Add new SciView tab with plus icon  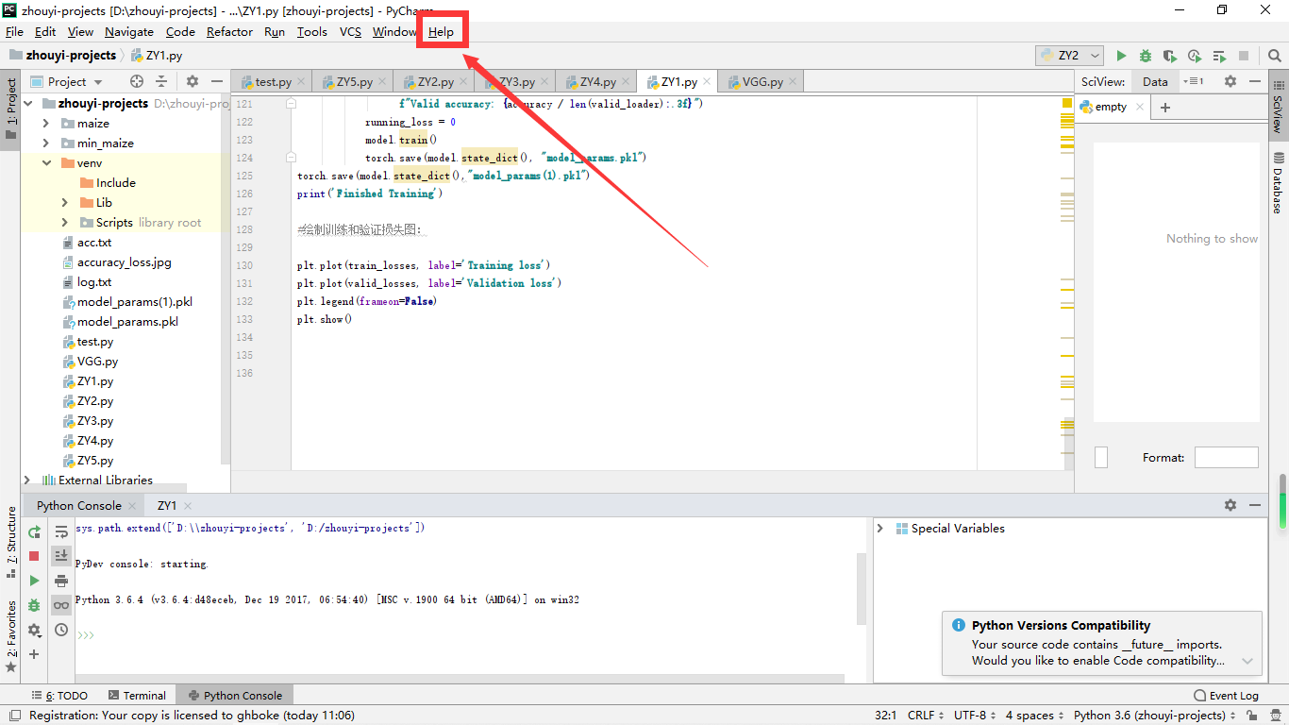[x=1165, y=107]
